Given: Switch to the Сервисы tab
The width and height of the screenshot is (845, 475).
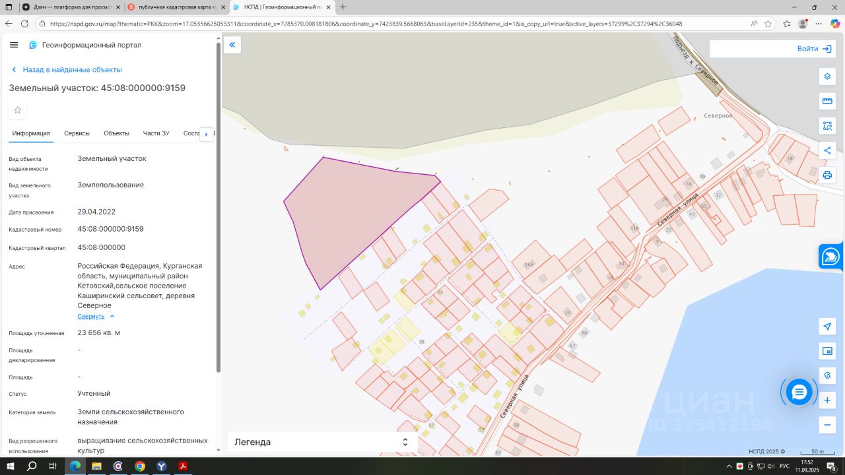Looking at the screenshot, I should [77, 133].
